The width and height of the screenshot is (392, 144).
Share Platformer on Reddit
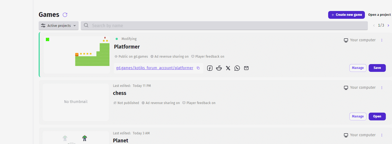219,68
